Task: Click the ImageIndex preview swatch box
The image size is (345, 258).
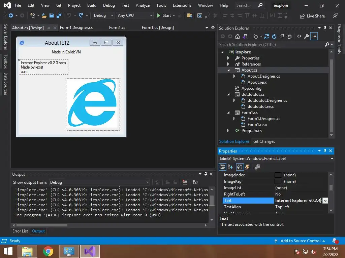Action: [278, 175]
